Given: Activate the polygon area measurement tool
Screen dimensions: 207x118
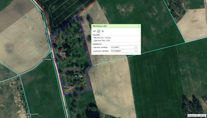Looking at the screenshot, I should 98,31.
